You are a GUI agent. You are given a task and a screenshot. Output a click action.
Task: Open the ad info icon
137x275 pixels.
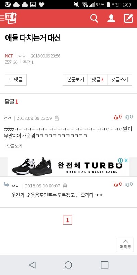121,161
